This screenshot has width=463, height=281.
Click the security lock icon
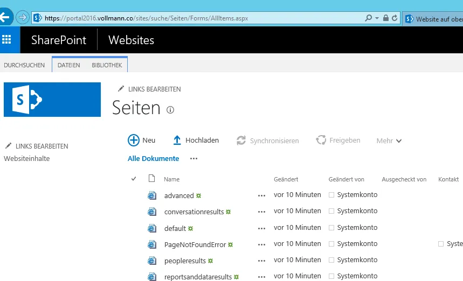385,18
